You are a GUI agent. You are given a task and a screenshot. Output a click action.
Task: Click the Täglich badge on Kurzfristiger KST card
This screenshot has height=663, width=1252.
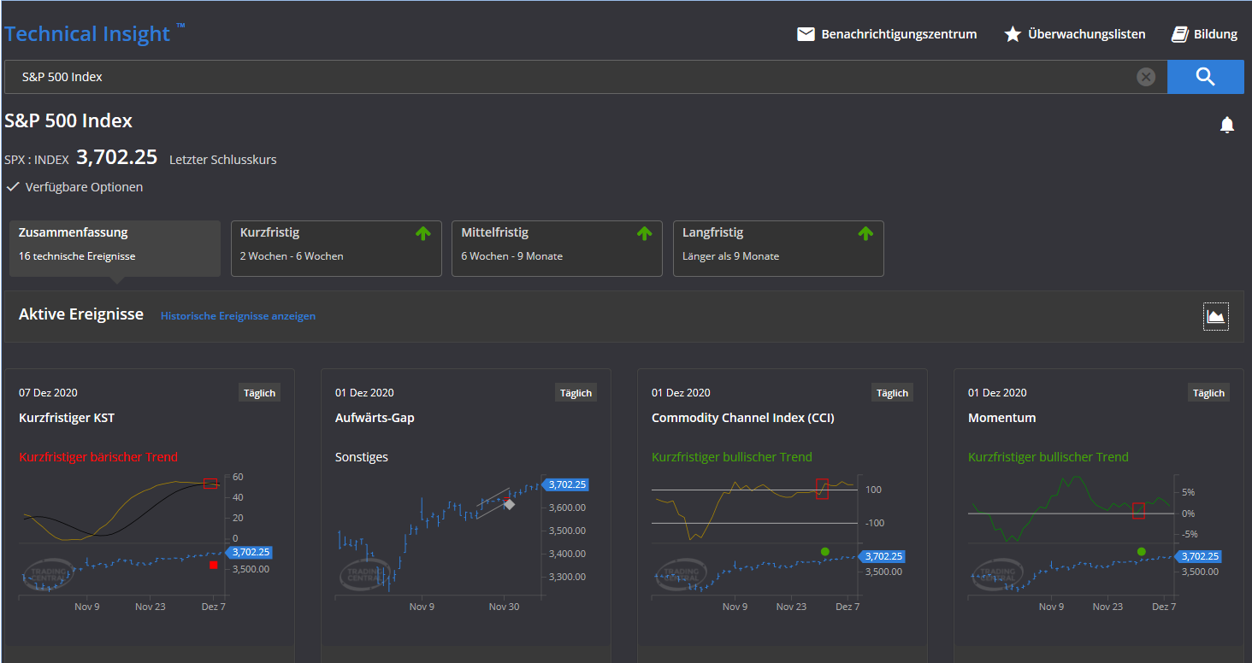click(259, 393)
